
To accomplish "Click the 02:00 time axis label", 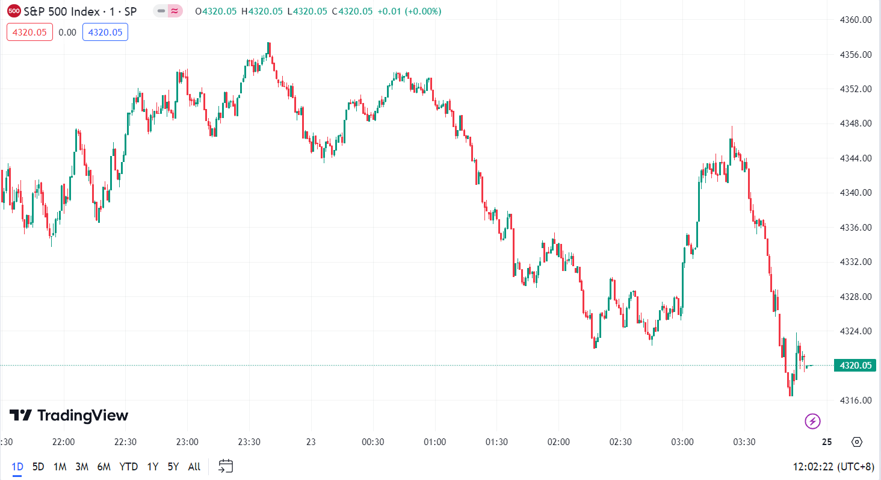I will [x=558, y=441].
